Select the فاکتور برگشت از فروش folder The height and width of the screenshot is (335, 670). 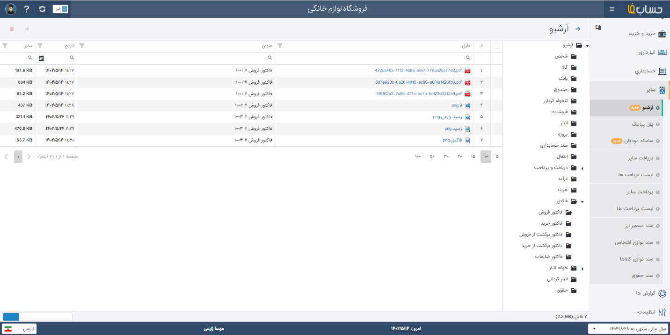pos(540,235)
